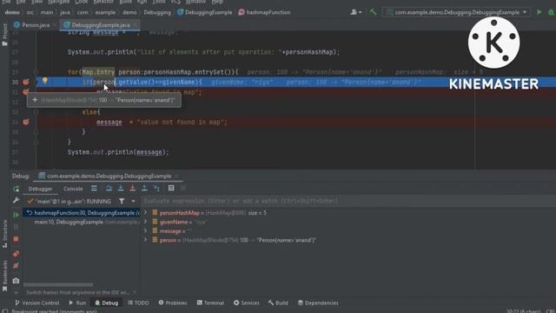Mute all breakpoints
Viewport: 556px width, 313px height.
pyautogui.click(x=16, y=266)
